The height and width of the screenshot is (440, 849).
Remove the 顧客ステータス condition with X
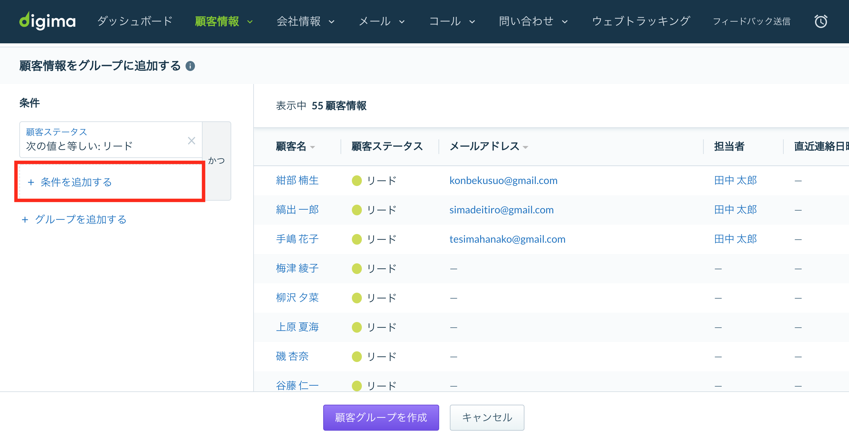(x=191, y=141)
